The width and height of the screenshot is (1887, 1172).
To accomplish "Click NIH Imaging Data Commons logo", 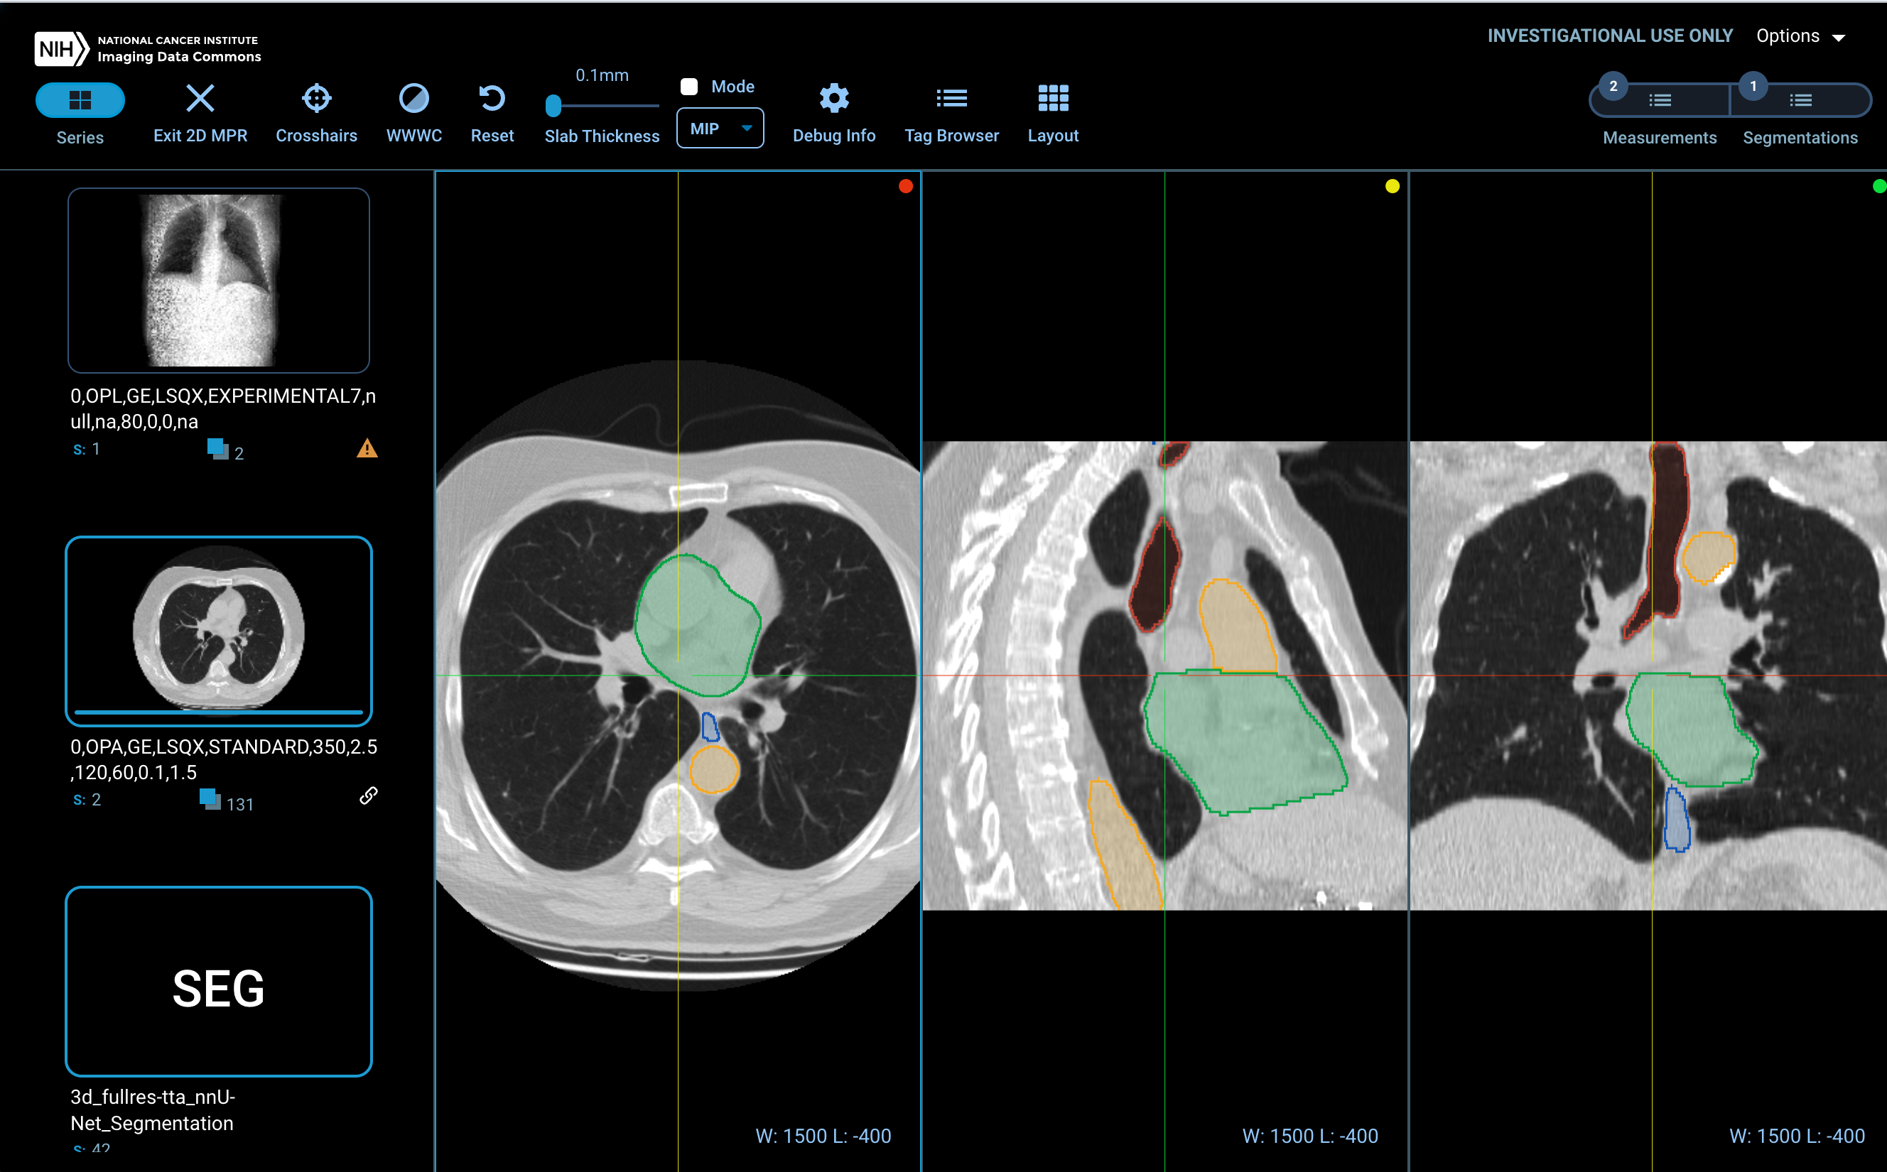I will 147,48.
